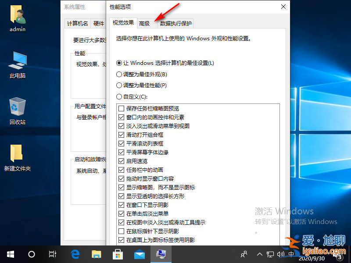Click the volume icon in system tray
This screenshot has width=351, height=263.
coord(281,254)
